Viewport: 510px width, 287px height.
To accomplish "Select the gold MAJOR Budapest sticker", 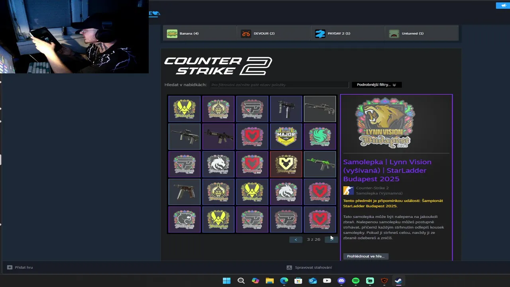I will (286, 136).
